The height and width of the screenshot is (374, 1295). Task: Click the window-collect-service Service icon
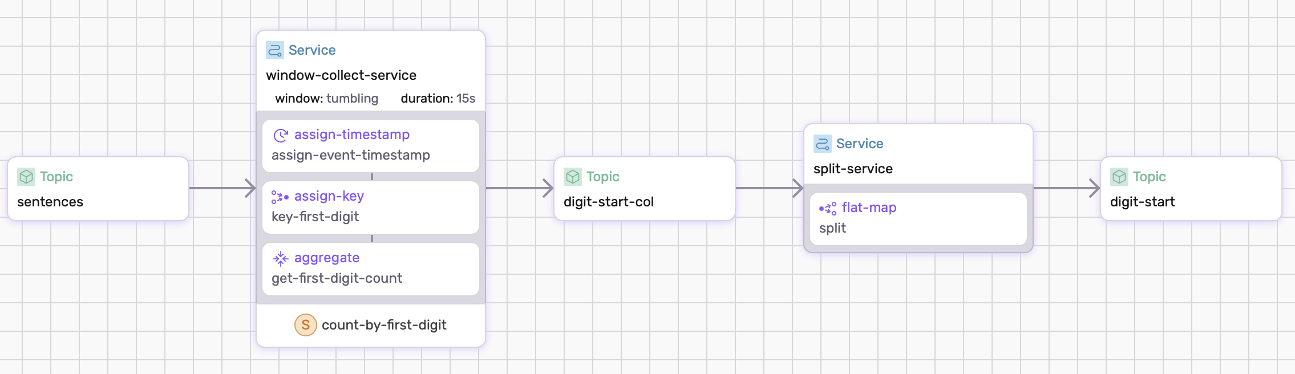tap(275, 50)
